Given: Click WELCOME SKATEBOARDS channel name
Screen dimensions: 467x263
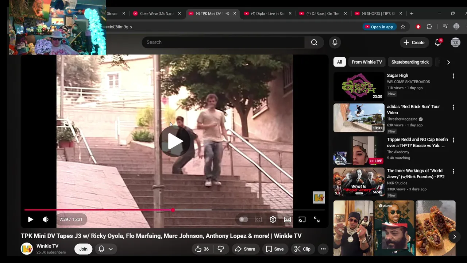Looking at the screenshot, I should coord(409,82).
